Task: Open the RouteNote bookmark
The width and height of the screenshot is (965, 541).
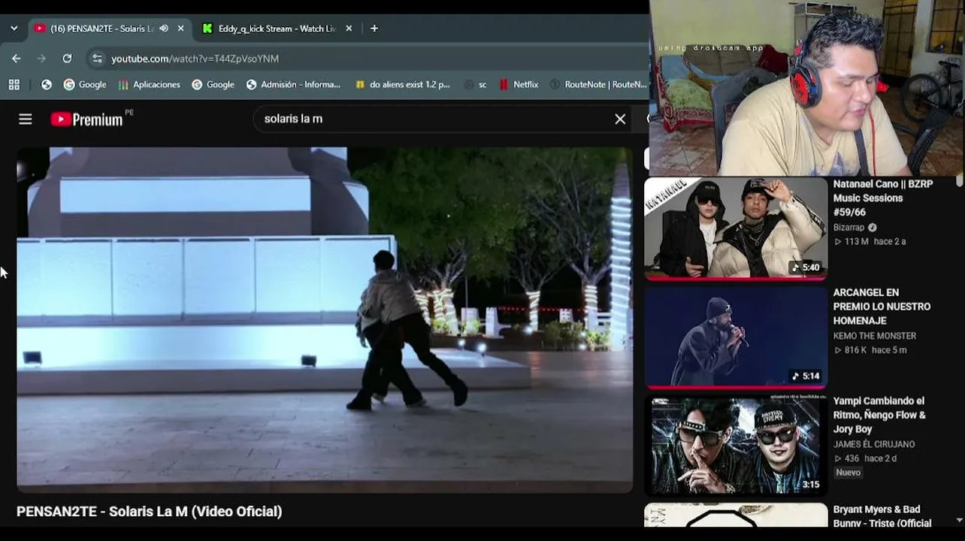Action: tap(598, 85)
